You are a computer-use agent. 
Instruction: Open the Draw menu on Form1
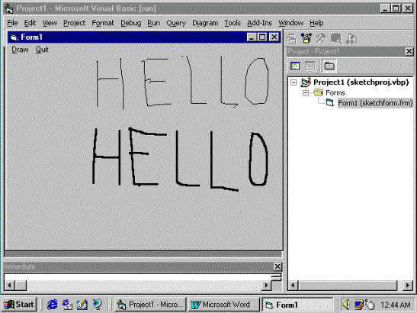20,50
